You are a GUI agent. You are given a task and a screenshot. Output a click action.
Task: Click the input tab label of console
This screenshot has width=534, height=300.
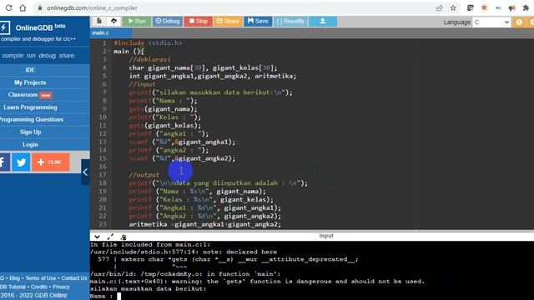tap(326, 236)
